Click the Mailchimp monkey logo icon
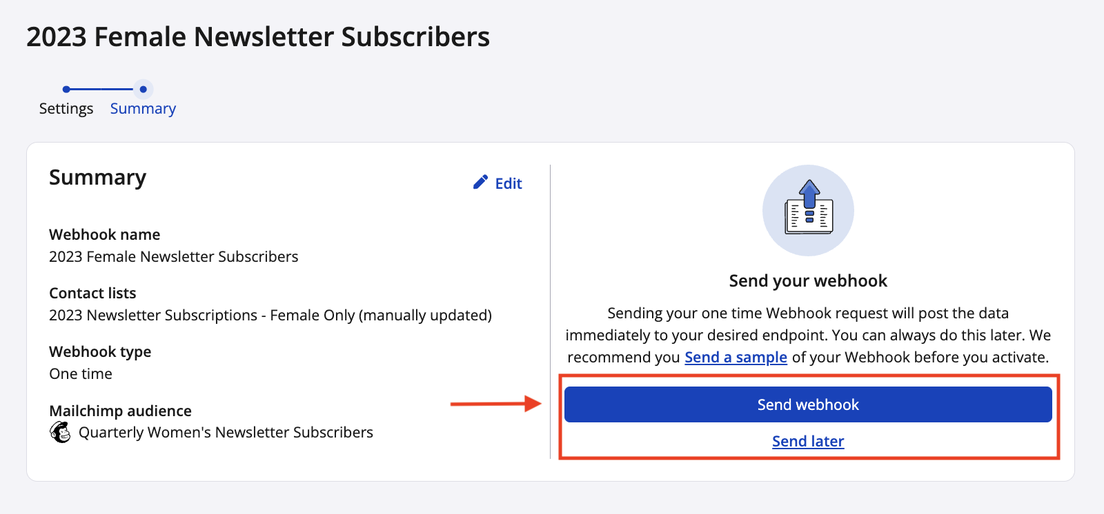1104x514 pixels. [x=60, y=432]
